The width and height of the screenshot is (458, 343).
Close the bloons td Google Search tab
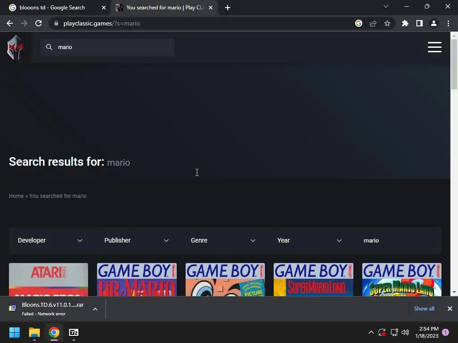tap(104, 8)
